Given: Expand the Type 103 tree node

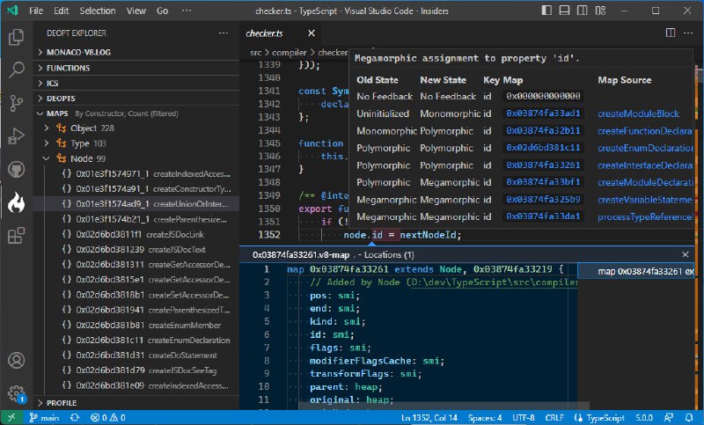Looking at the screenshot, I should pyautogui.click(x=136, y=143).
